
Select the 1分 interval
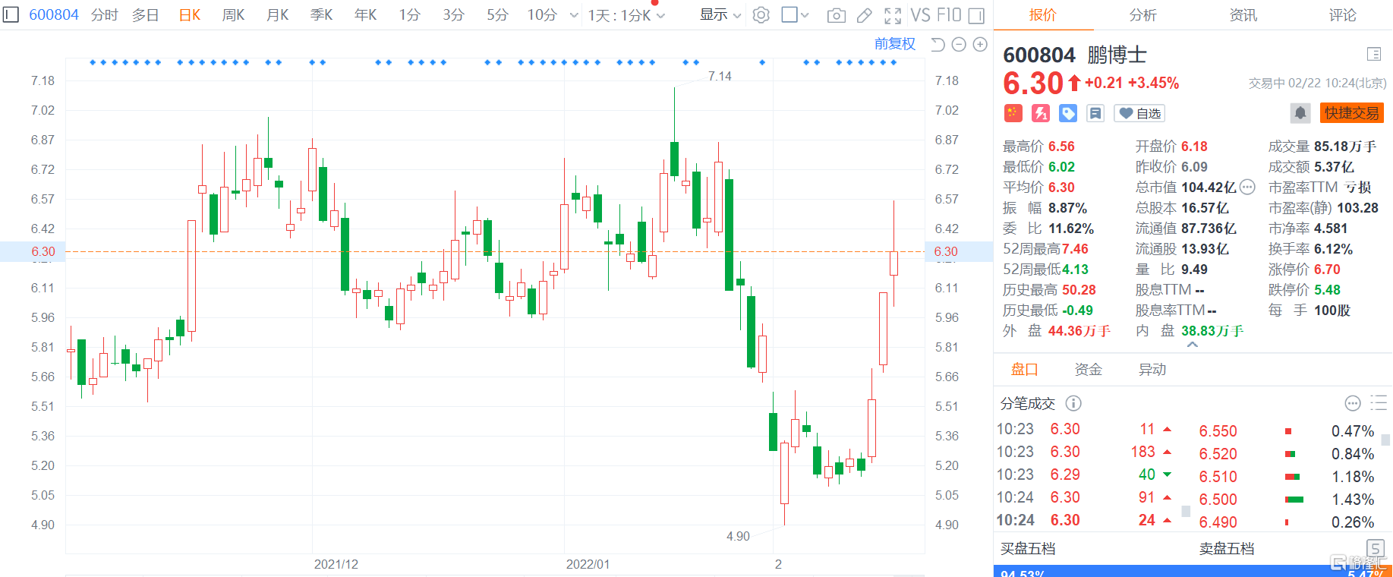tap(409, 15)
